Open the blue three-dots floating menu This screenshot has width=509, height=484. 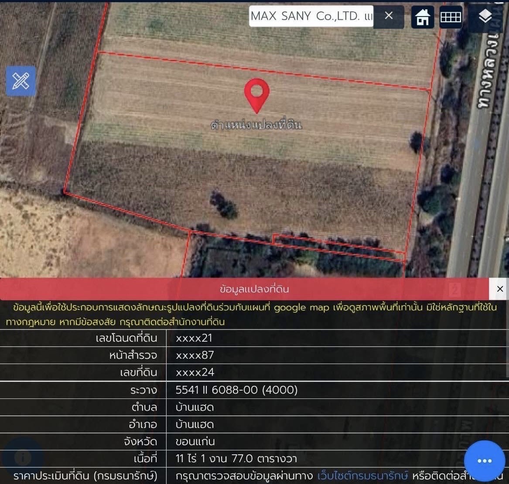click(484, 461)
